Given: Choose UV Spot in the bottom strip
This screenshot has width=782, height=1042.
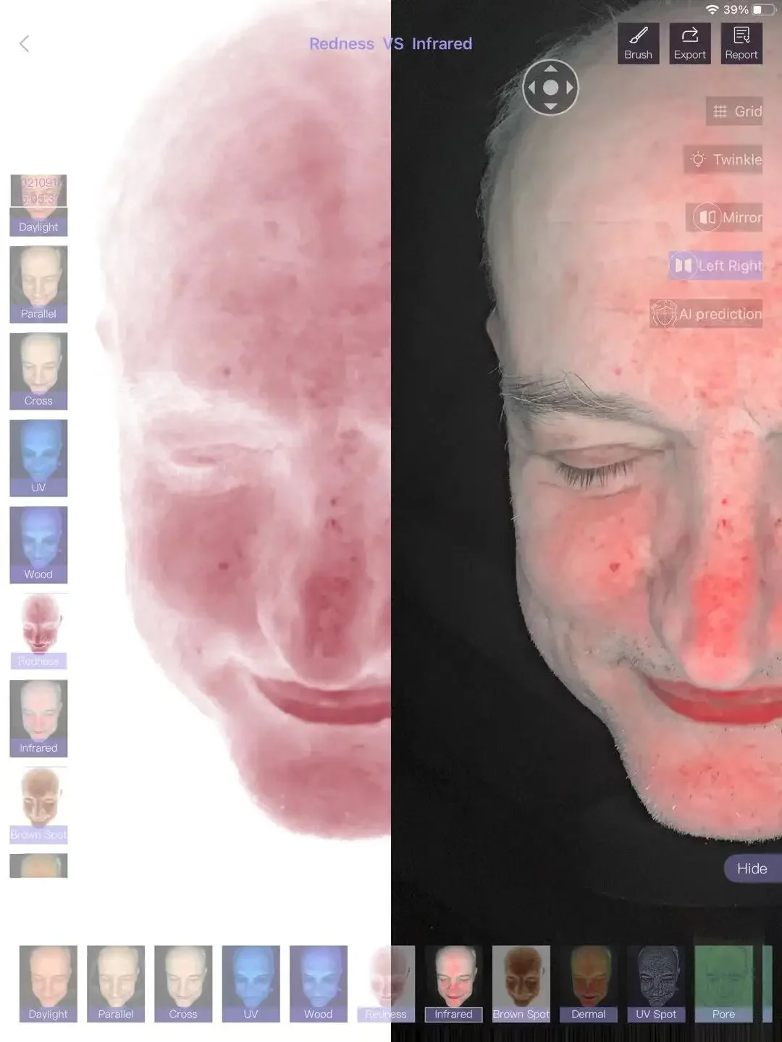Looking at the screenshot, I should pyautogui.click(x=656, y=983).
